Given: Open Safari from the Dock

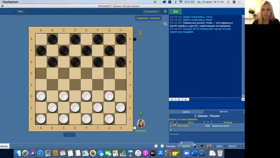Looking at the screenshot, I should click(x=40, y=153).
